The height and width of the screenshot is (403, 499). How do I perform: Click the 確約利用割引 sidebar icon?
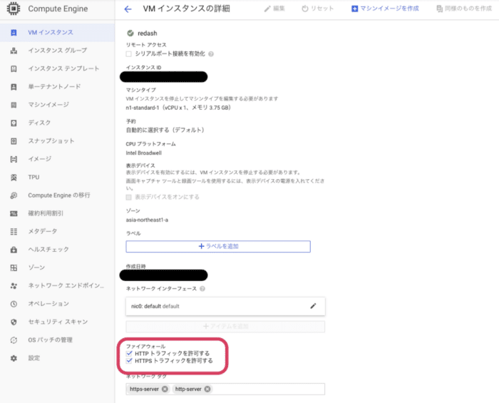(14, 213)
